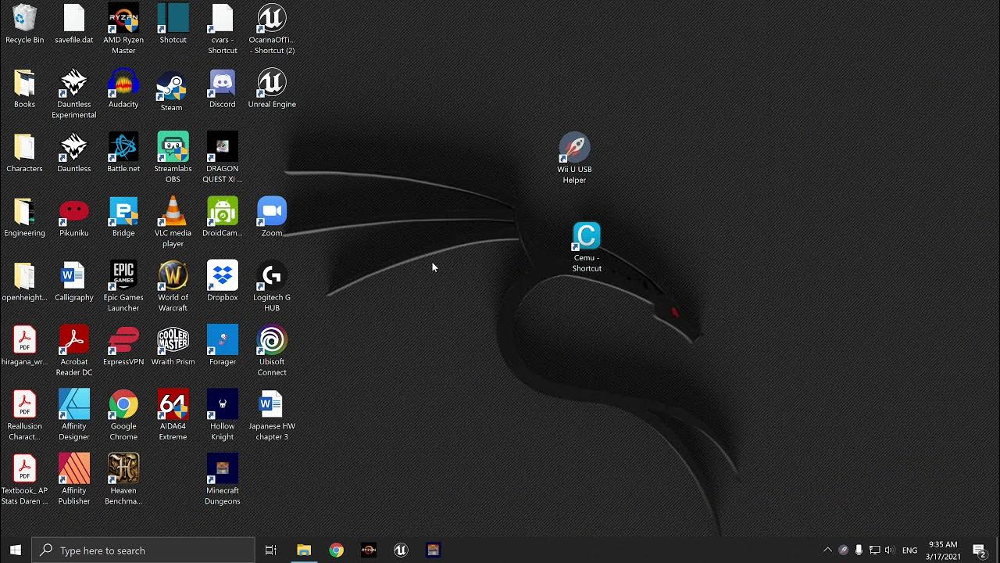Select the Epic Games Launcher icon
This screenshot has width=1000, height=563.
coord(123,287)
